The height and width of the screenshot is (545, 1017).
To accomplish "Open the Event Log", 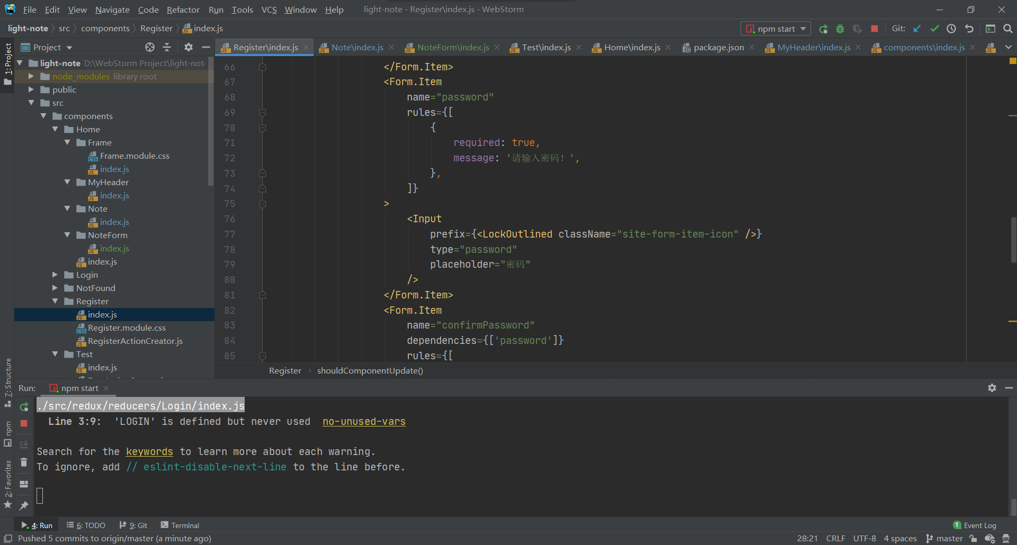I will click(975, 525).
